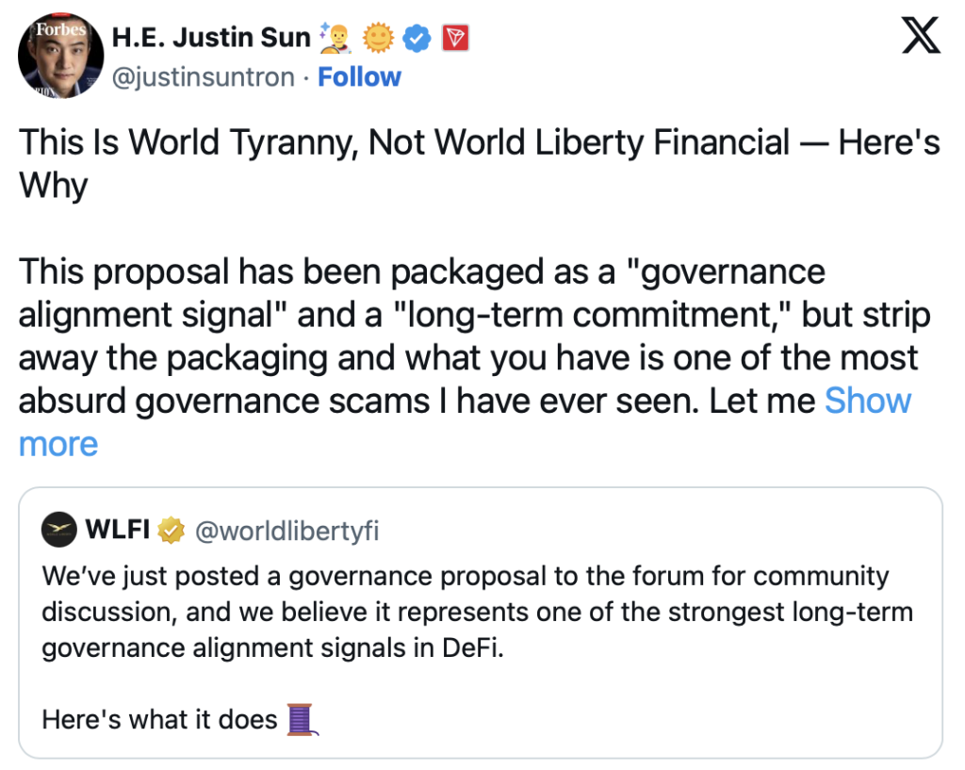Follow the account @justinsuntron
The height and width of the screenshot is (770, 965).
[x=359, y=76]
